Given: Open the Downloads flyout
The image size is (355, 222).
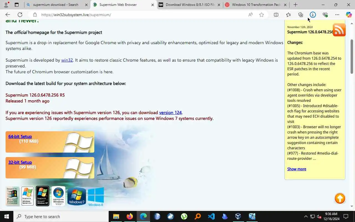Looking at the screenshot, I should tap(313, 15).
